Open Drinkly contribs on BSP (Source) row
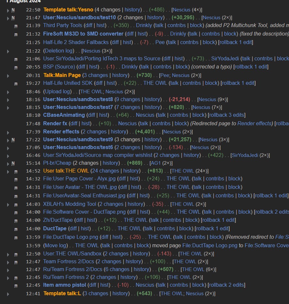 coord(162,67)
